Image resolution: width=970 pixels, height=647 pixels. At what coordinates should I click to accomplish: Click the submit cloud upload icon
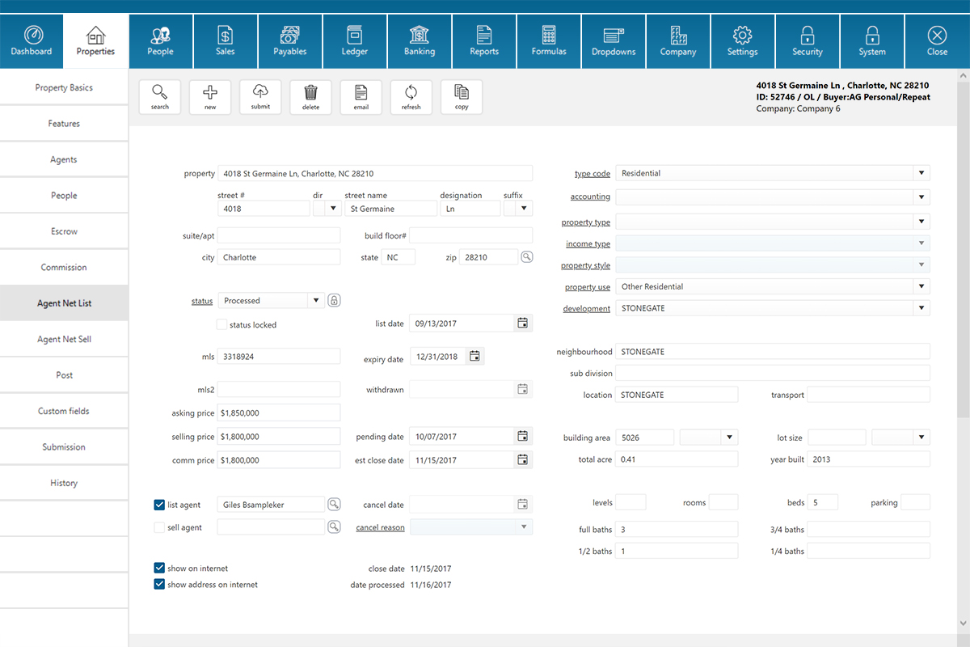pyautogui.click(x=260, y=96)
